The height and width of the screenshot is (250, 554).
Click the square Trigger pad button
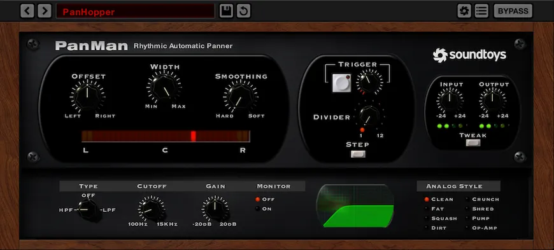click(342, 83)
